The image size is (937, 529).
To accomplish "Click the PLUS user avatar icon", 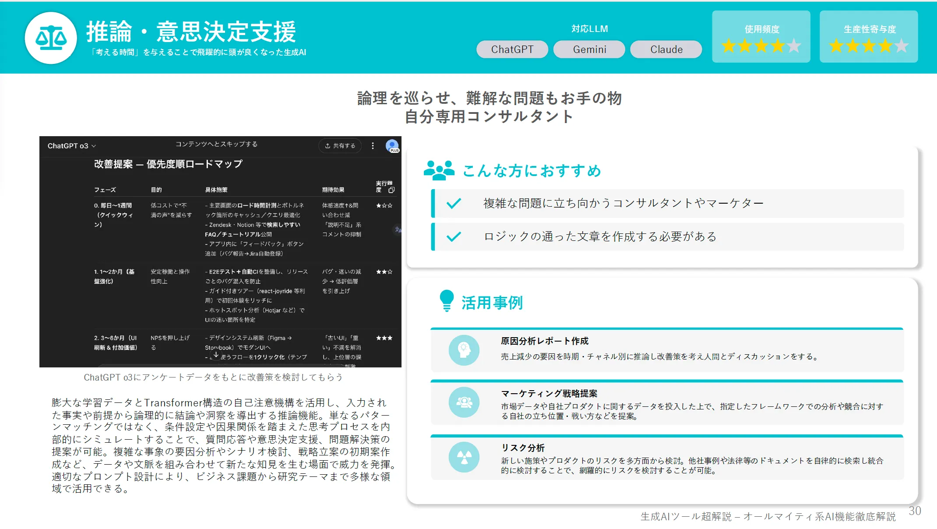I will point(392,146).
